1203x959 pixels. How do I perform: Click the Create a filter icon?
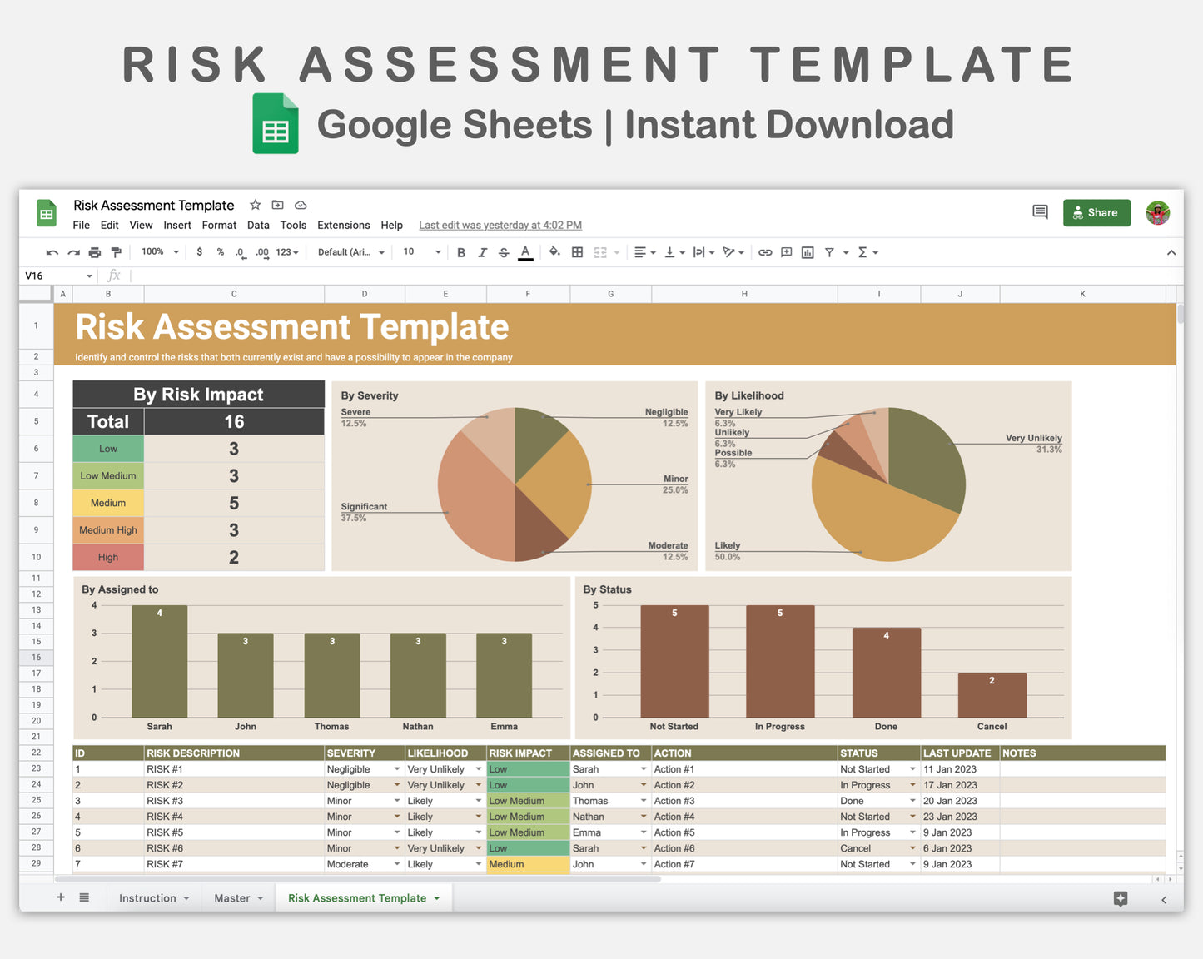tap(828, 252)
